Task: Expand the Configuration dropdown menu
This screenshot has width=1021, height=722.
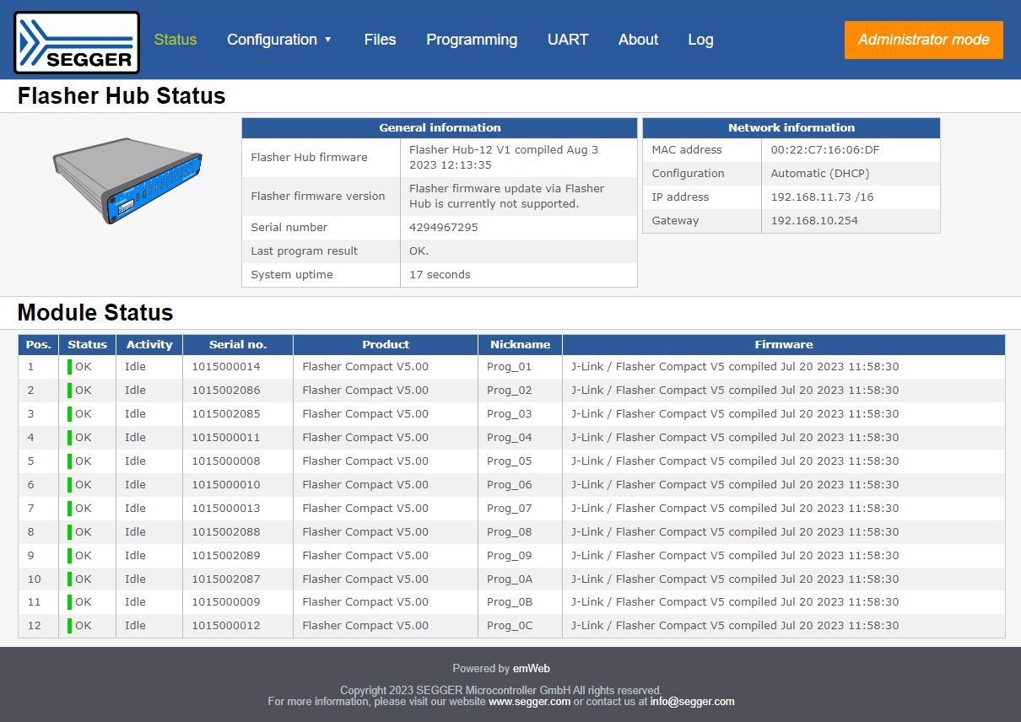Action: coord(279,40)
